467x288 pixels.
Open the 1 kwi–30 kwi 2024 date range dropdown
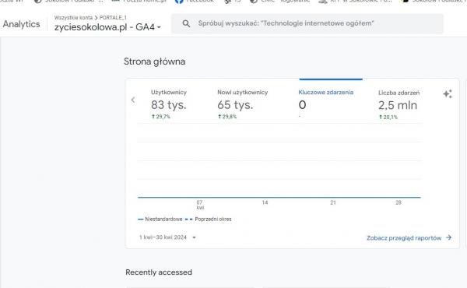pos(167,237)
